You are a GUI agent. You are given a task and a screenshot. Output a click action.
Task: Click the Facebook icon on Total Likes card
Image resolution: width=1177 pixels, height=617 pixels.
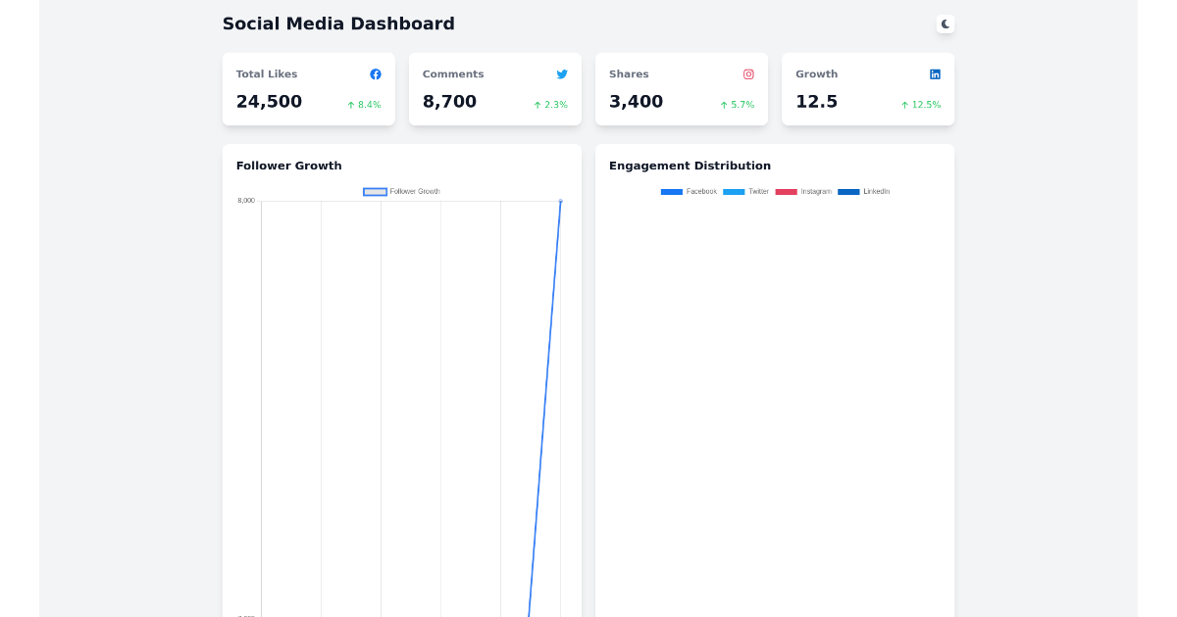(x=376, y=73)
